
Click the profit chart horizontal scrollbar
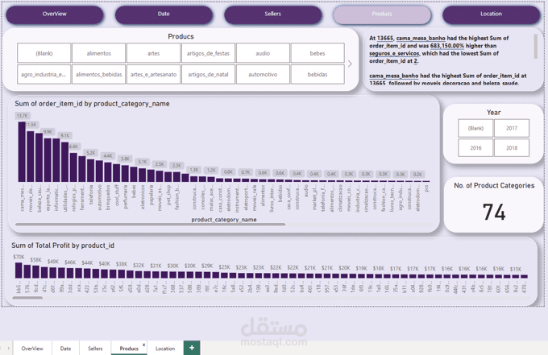click(x=27, y=298)
